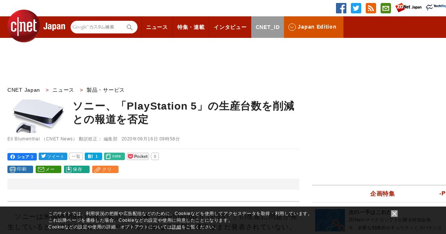
Task: Open the 特集・連載 menu
Action: point(191,27)
